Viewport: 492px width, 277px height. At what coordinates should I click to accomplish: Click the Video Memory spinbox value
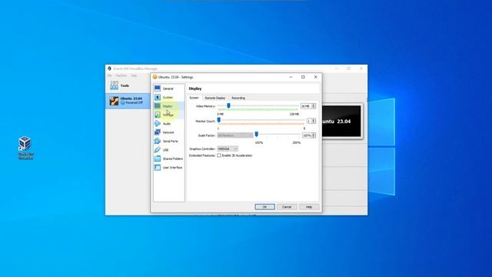pos(306,106)
